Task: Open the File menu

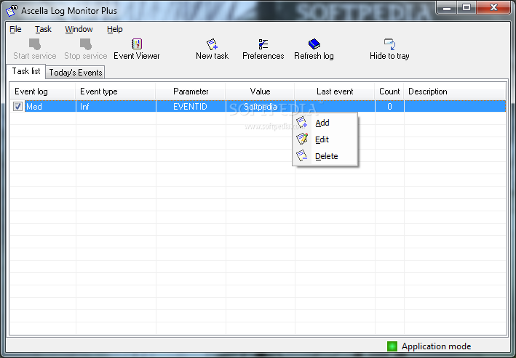Action: [15, 29]
